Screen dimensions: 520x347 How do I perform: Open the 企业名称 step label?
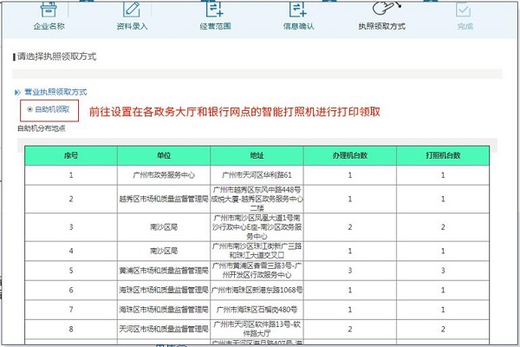49,26
